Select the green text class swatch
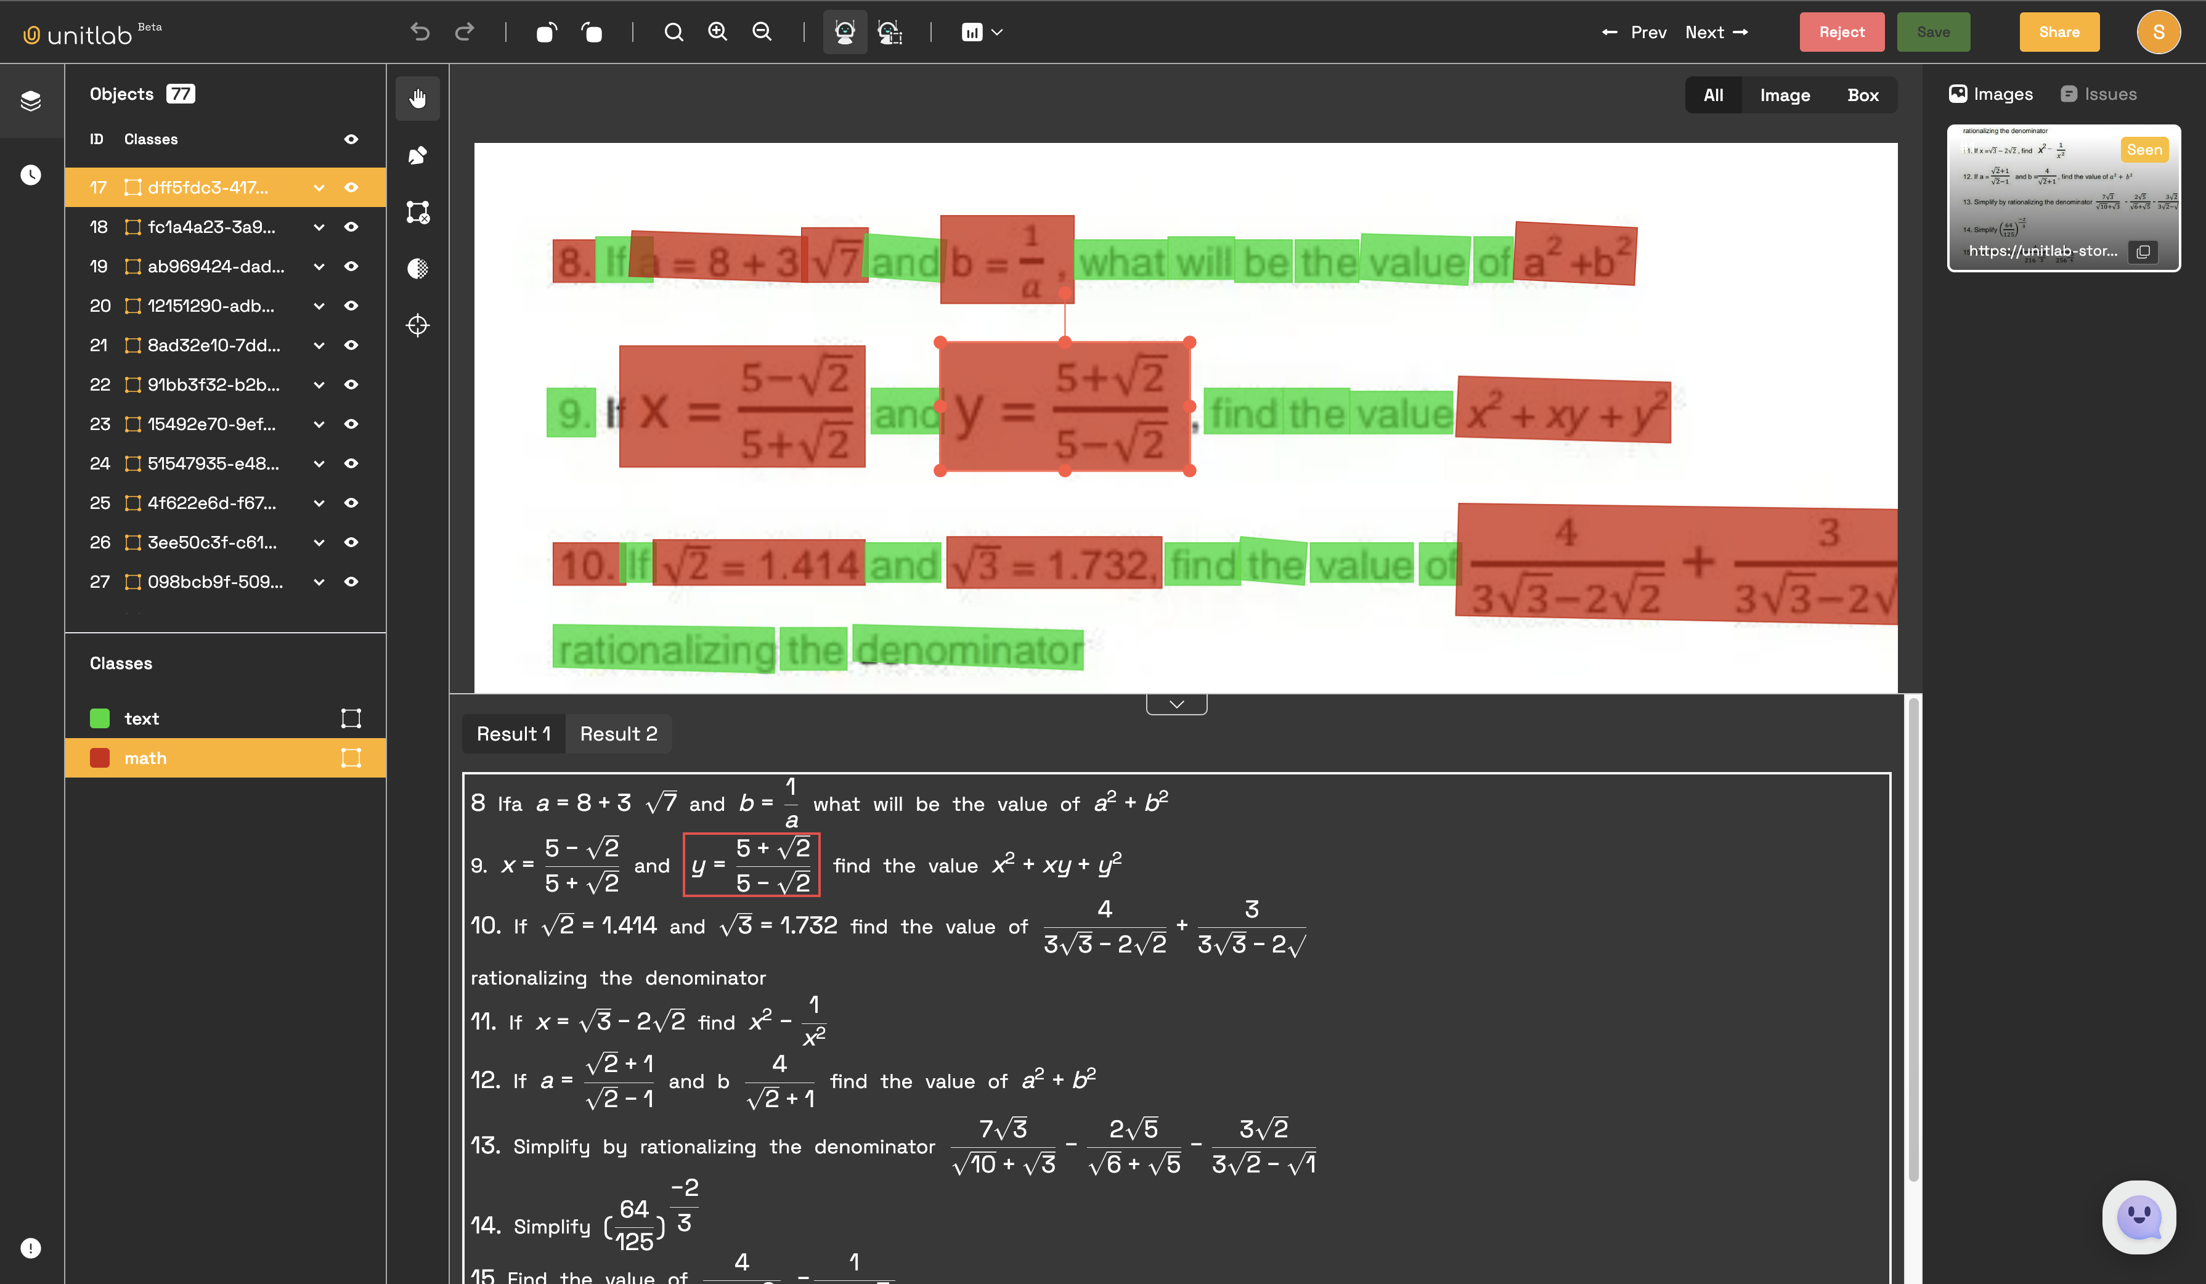The height and width of the screenshot is (1284, 2206). [x=100, y=718]
